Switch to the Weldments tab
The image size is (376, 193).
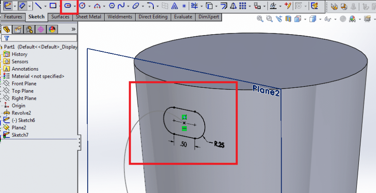[x=120, y=17]
